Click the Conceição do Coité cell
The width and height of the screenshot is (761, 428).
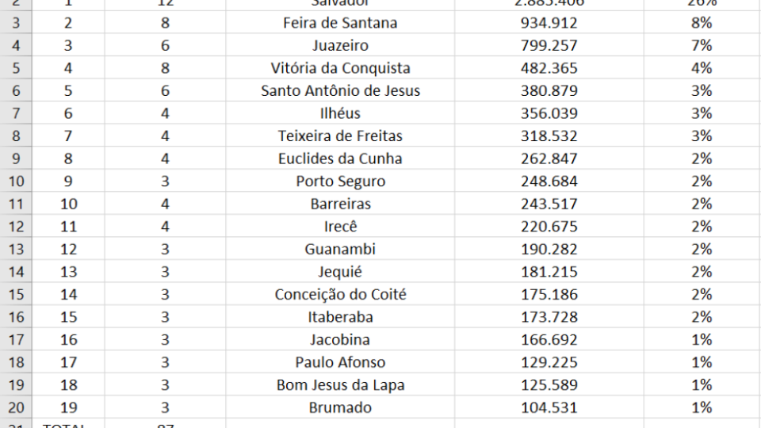coord(340,295)
